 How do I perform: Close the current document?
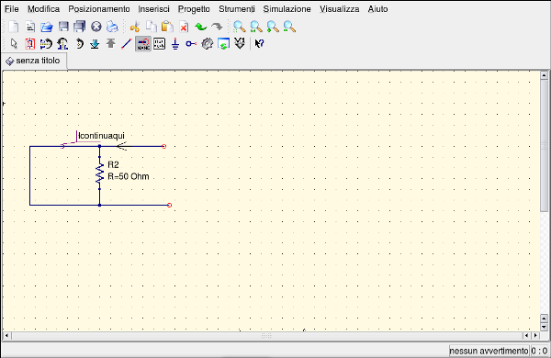pos(96,27)
